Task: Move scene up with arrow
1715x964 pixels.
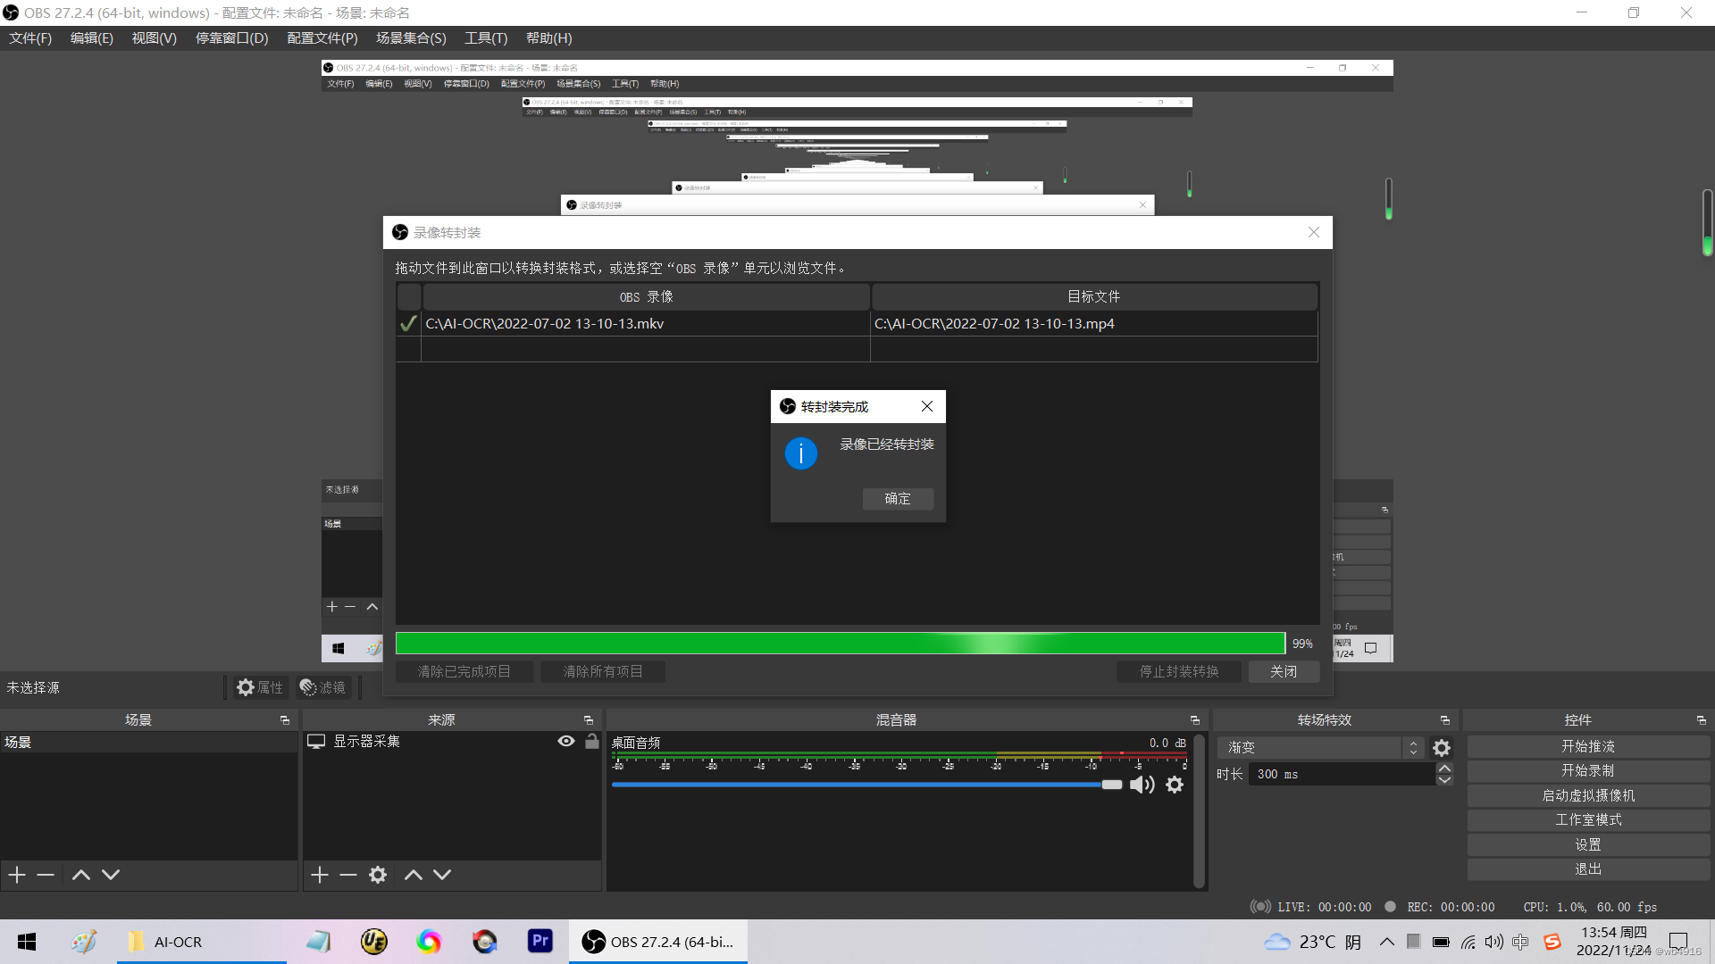Action: click(80, 875)
